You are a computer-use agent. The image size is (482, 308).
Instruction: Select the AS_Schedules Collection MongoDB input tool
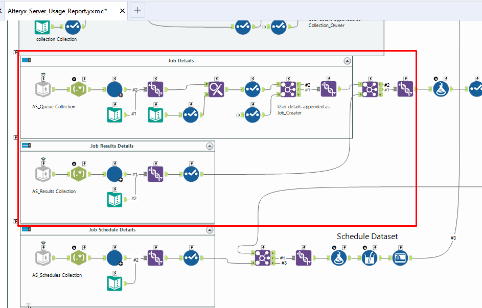(x=43, y=257)
